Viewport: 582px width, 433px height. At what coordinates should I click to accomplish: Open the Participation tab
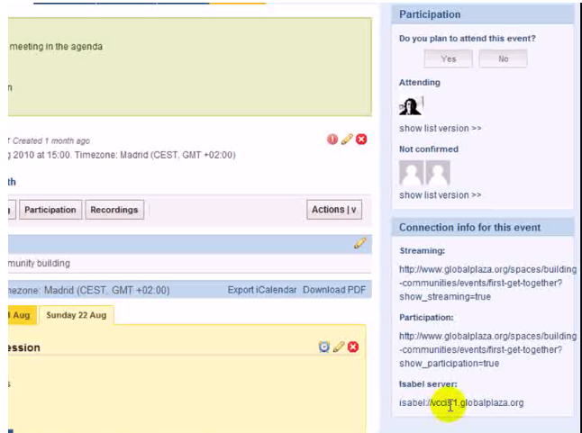point(50,210)
